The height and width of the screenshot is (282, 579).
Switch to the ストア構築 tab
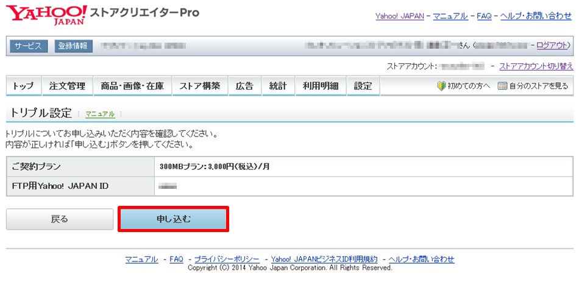click(x=200, y=86)
